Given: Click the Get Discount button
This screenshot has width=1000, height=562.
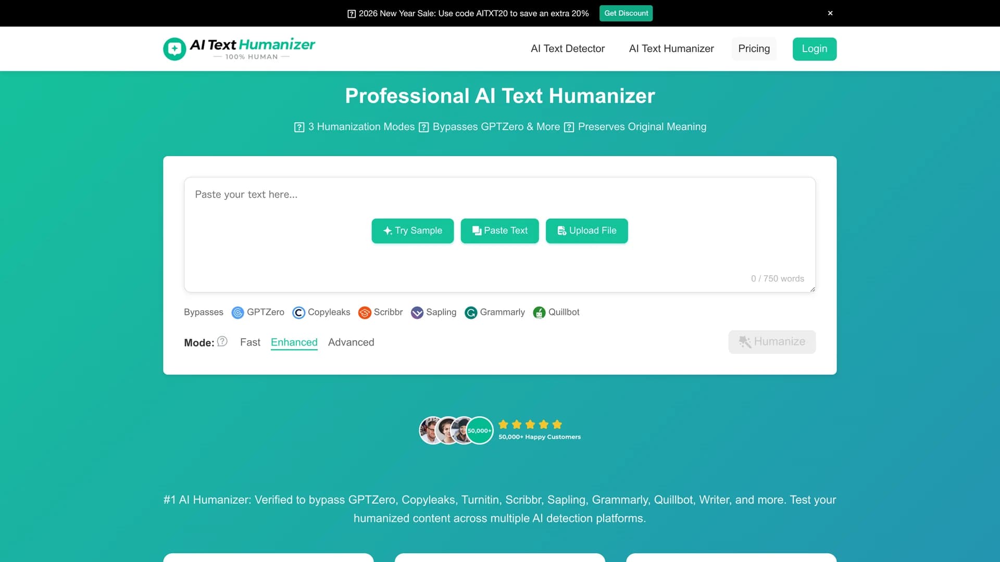Looking at the screenshot, I should pos(626,13).
